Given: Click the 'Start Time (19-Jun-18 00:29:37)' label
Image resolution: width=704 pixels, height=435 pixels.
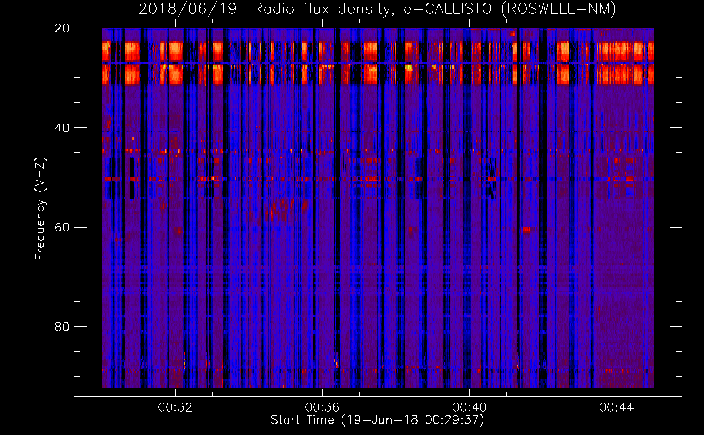Looking at the screenshot, I should pos(377,420).
